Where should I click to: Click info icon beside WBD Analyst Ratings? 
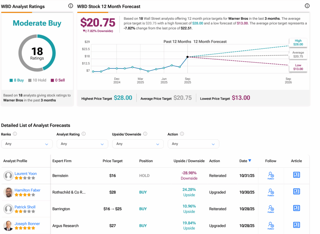pos(70,6)
